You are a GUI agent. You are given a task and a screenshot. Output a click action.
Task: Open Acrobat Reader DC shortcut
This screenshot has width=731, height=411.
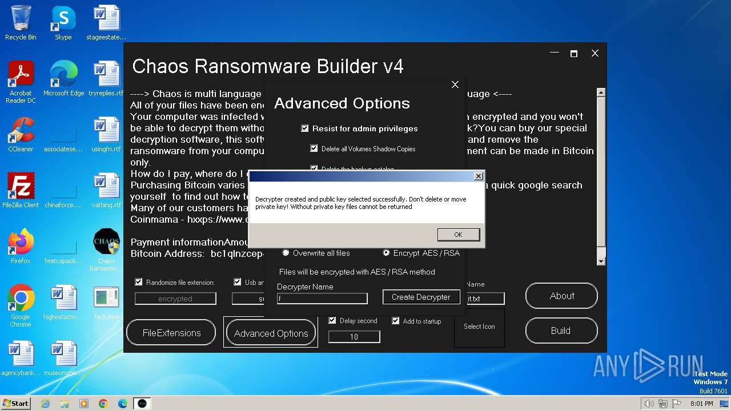click(x=21, y=82)
